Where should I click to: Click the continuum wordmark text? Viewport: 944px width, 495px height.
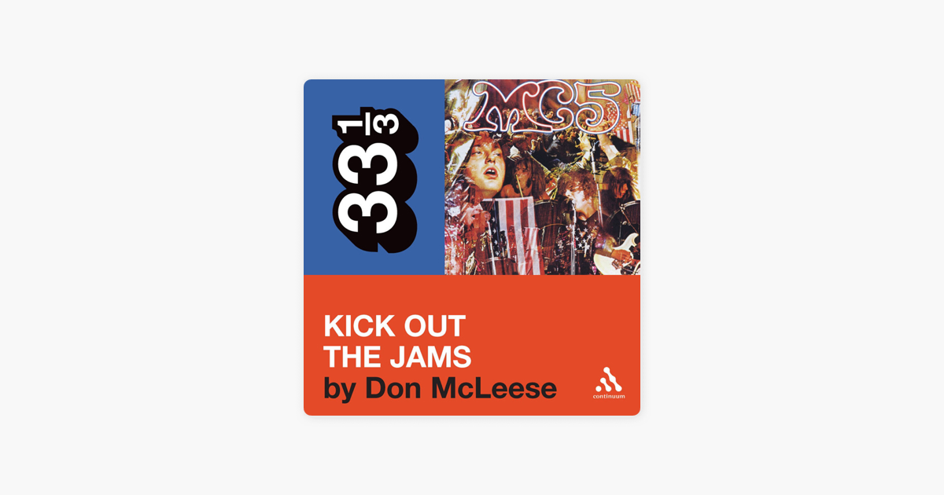(609, 396)
